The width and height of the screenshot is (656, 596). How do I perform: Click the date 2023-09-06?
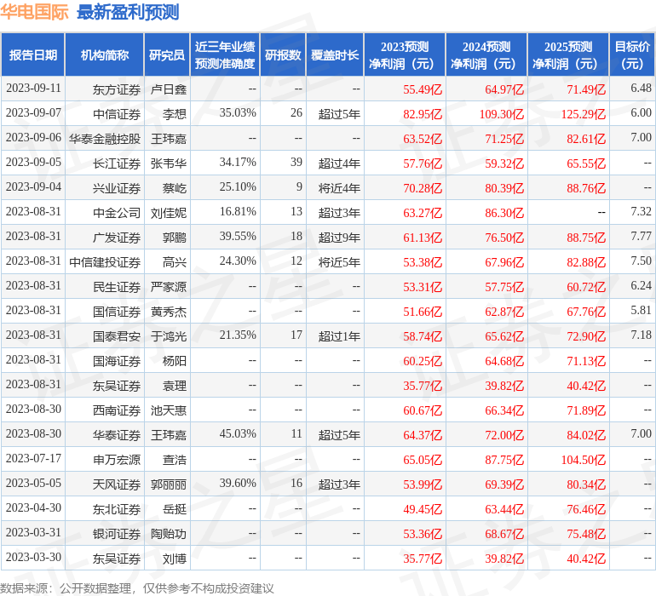pos(33,138)
